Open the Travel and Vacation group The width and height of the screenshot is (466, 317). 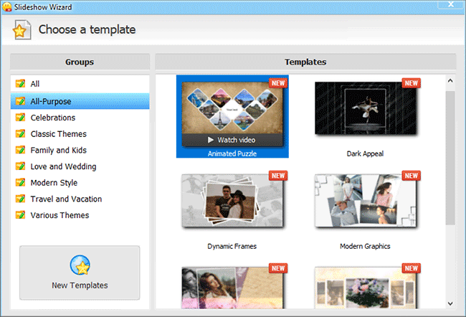(80, 199)
